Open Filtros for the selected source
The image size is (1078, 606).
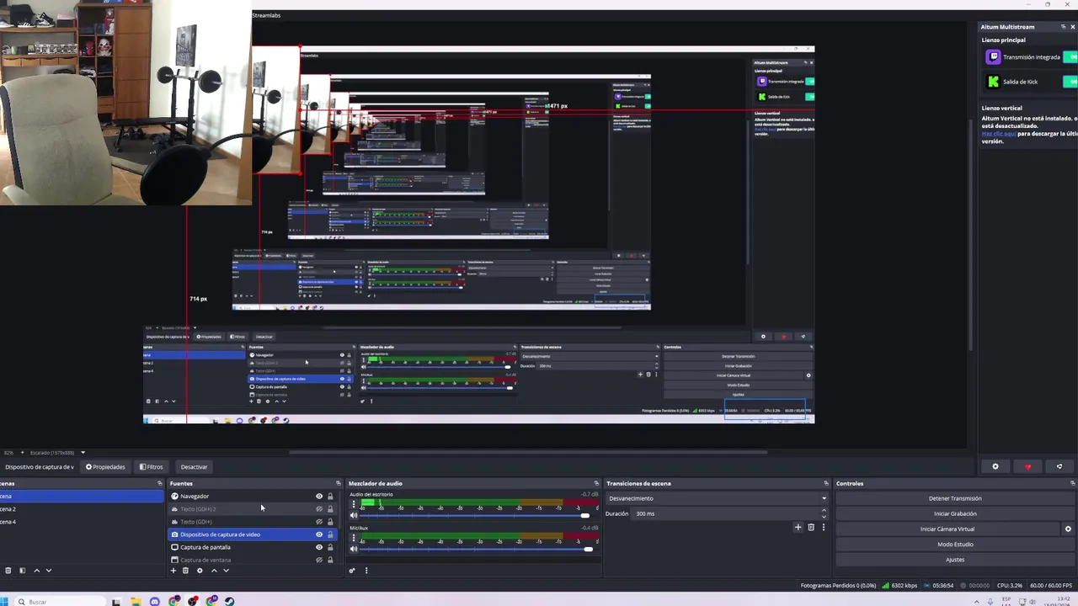[x=152, y=467]
